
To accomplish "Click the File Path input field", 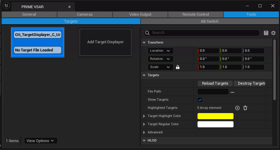I will (x=213, y=92).
